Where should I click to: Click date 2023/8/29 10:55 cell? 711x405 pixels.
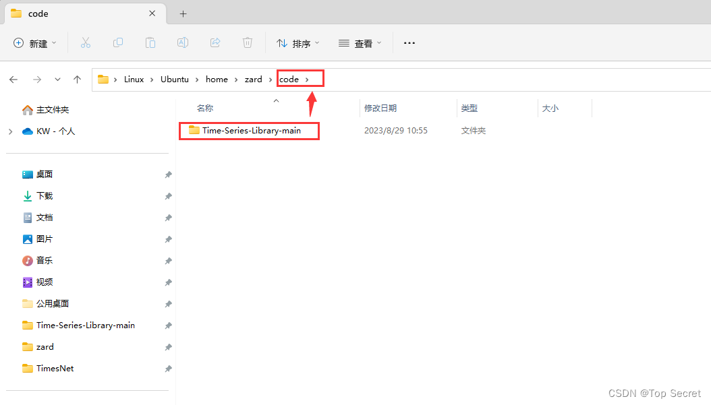396,131
